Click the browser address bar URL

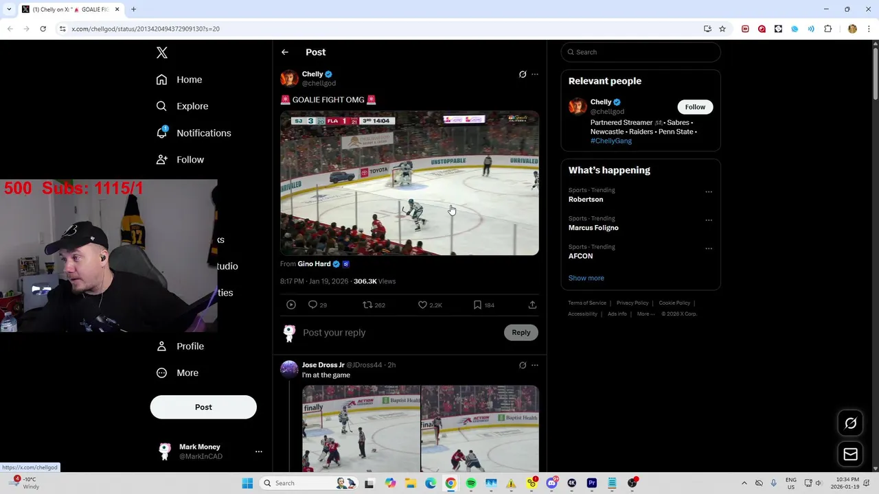(x=146, y=29)
